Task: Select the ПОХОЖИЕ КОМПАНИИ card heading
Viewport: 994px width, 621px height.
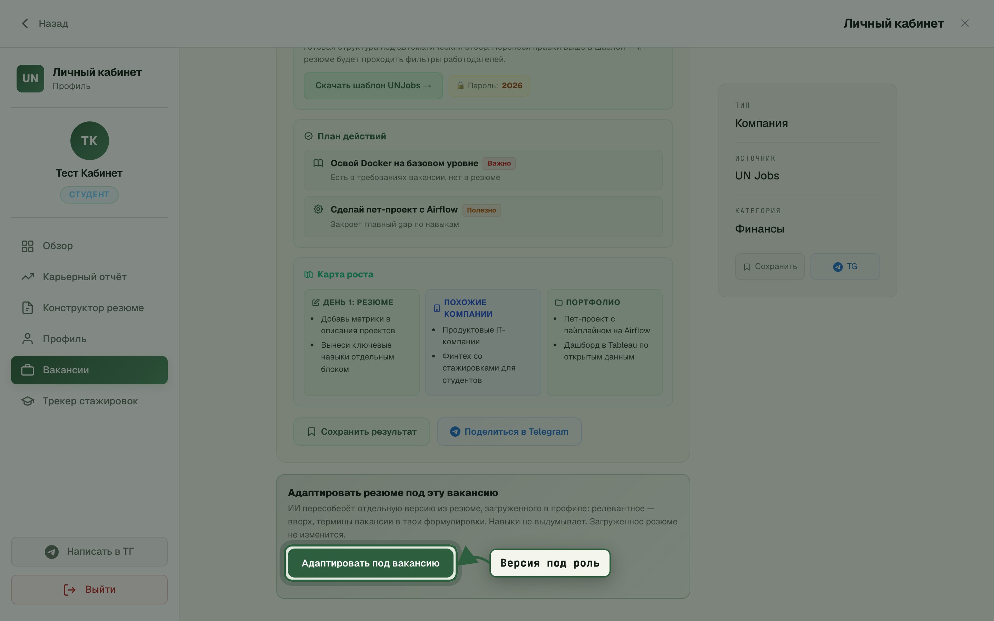Action: point(468,308)
